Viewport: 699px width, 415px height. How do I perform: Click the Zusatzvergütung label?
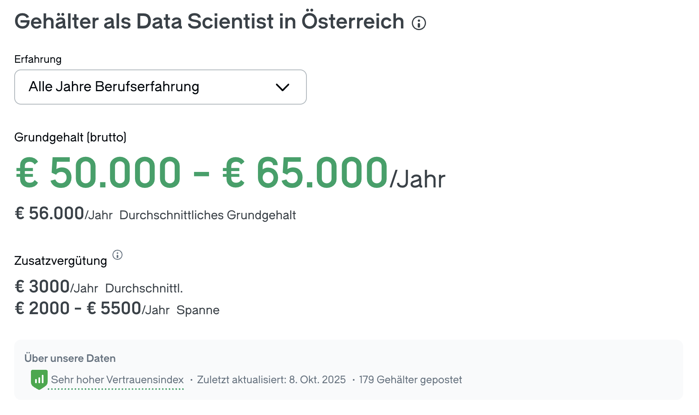click(61, 261)
